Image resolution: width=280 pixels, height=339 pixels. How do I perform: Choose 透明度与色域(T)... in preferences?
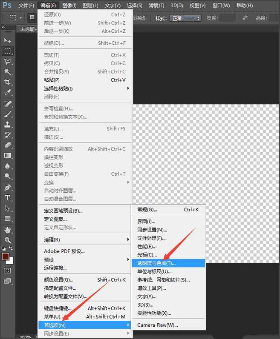168,263
